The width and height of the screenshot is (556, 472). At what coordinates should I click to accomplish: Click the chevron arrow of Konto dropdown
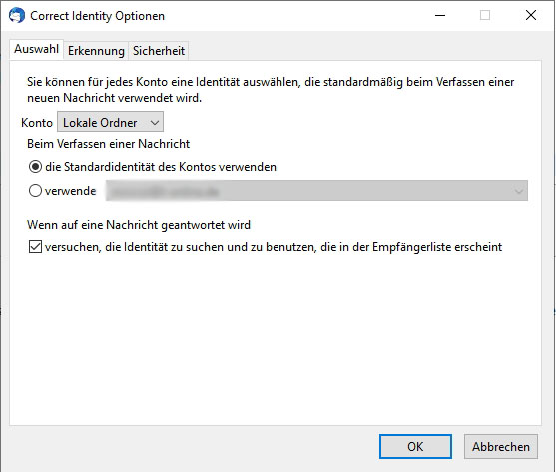(x=155, y=123)
